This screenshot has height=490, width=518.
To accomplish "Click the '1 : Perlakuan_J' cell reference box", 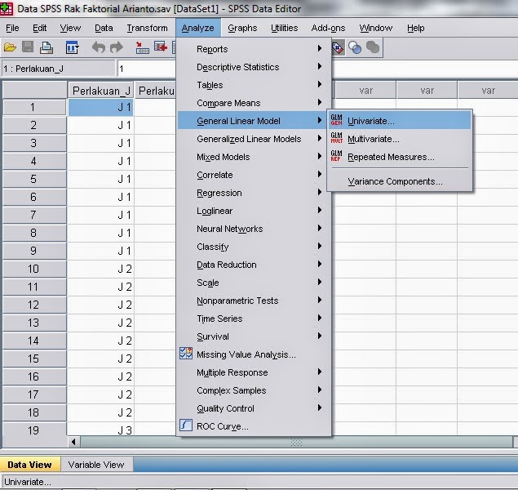I will point(59,69).
